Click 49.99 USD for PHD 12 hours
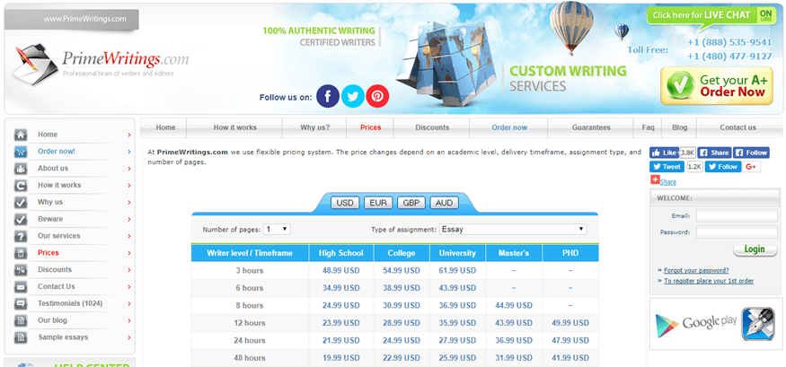 [x=570, y=323]
